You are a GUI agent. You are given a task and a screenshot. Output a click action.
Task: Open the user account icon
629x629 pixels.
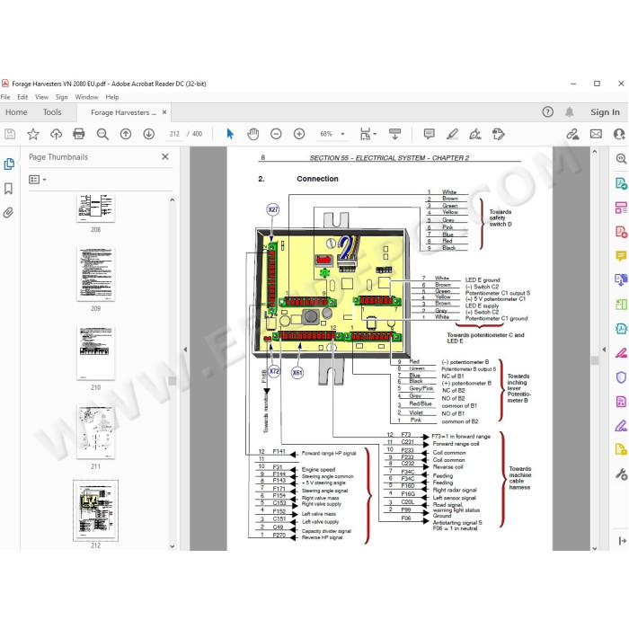click(x=619, y=134)
